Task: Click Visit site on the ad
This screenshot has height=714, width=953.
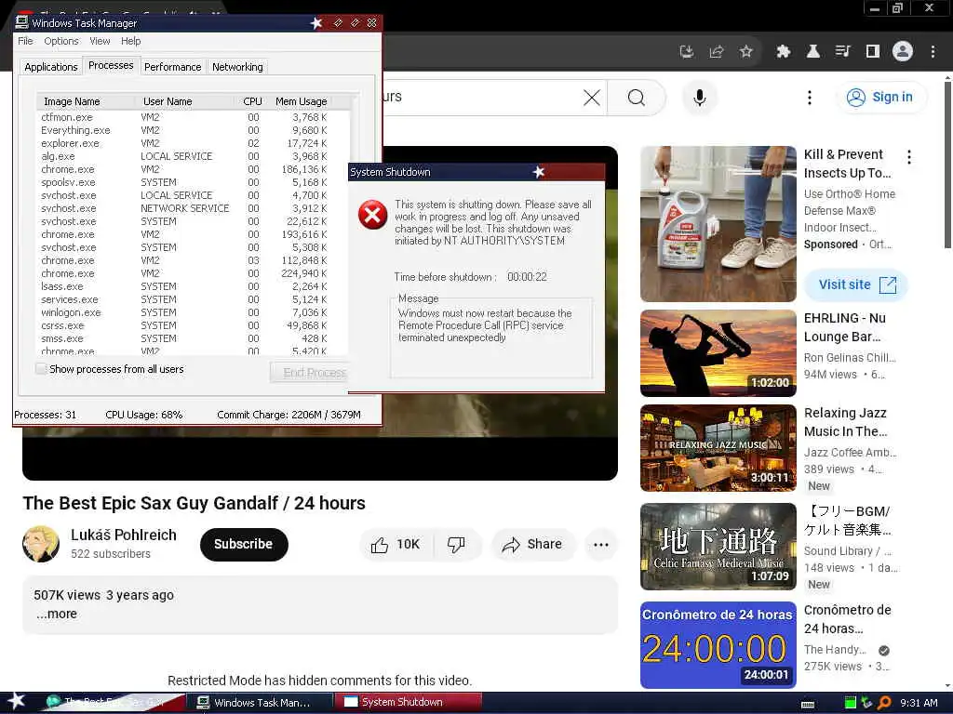Action: 856,284
